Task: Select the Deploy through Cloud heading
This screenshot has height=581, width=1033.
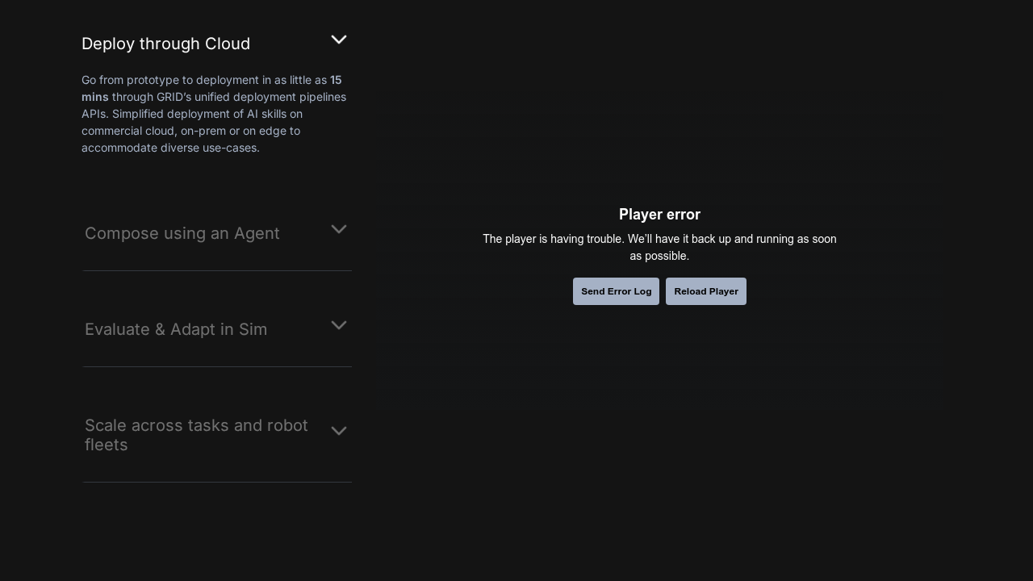Action: 165,44
